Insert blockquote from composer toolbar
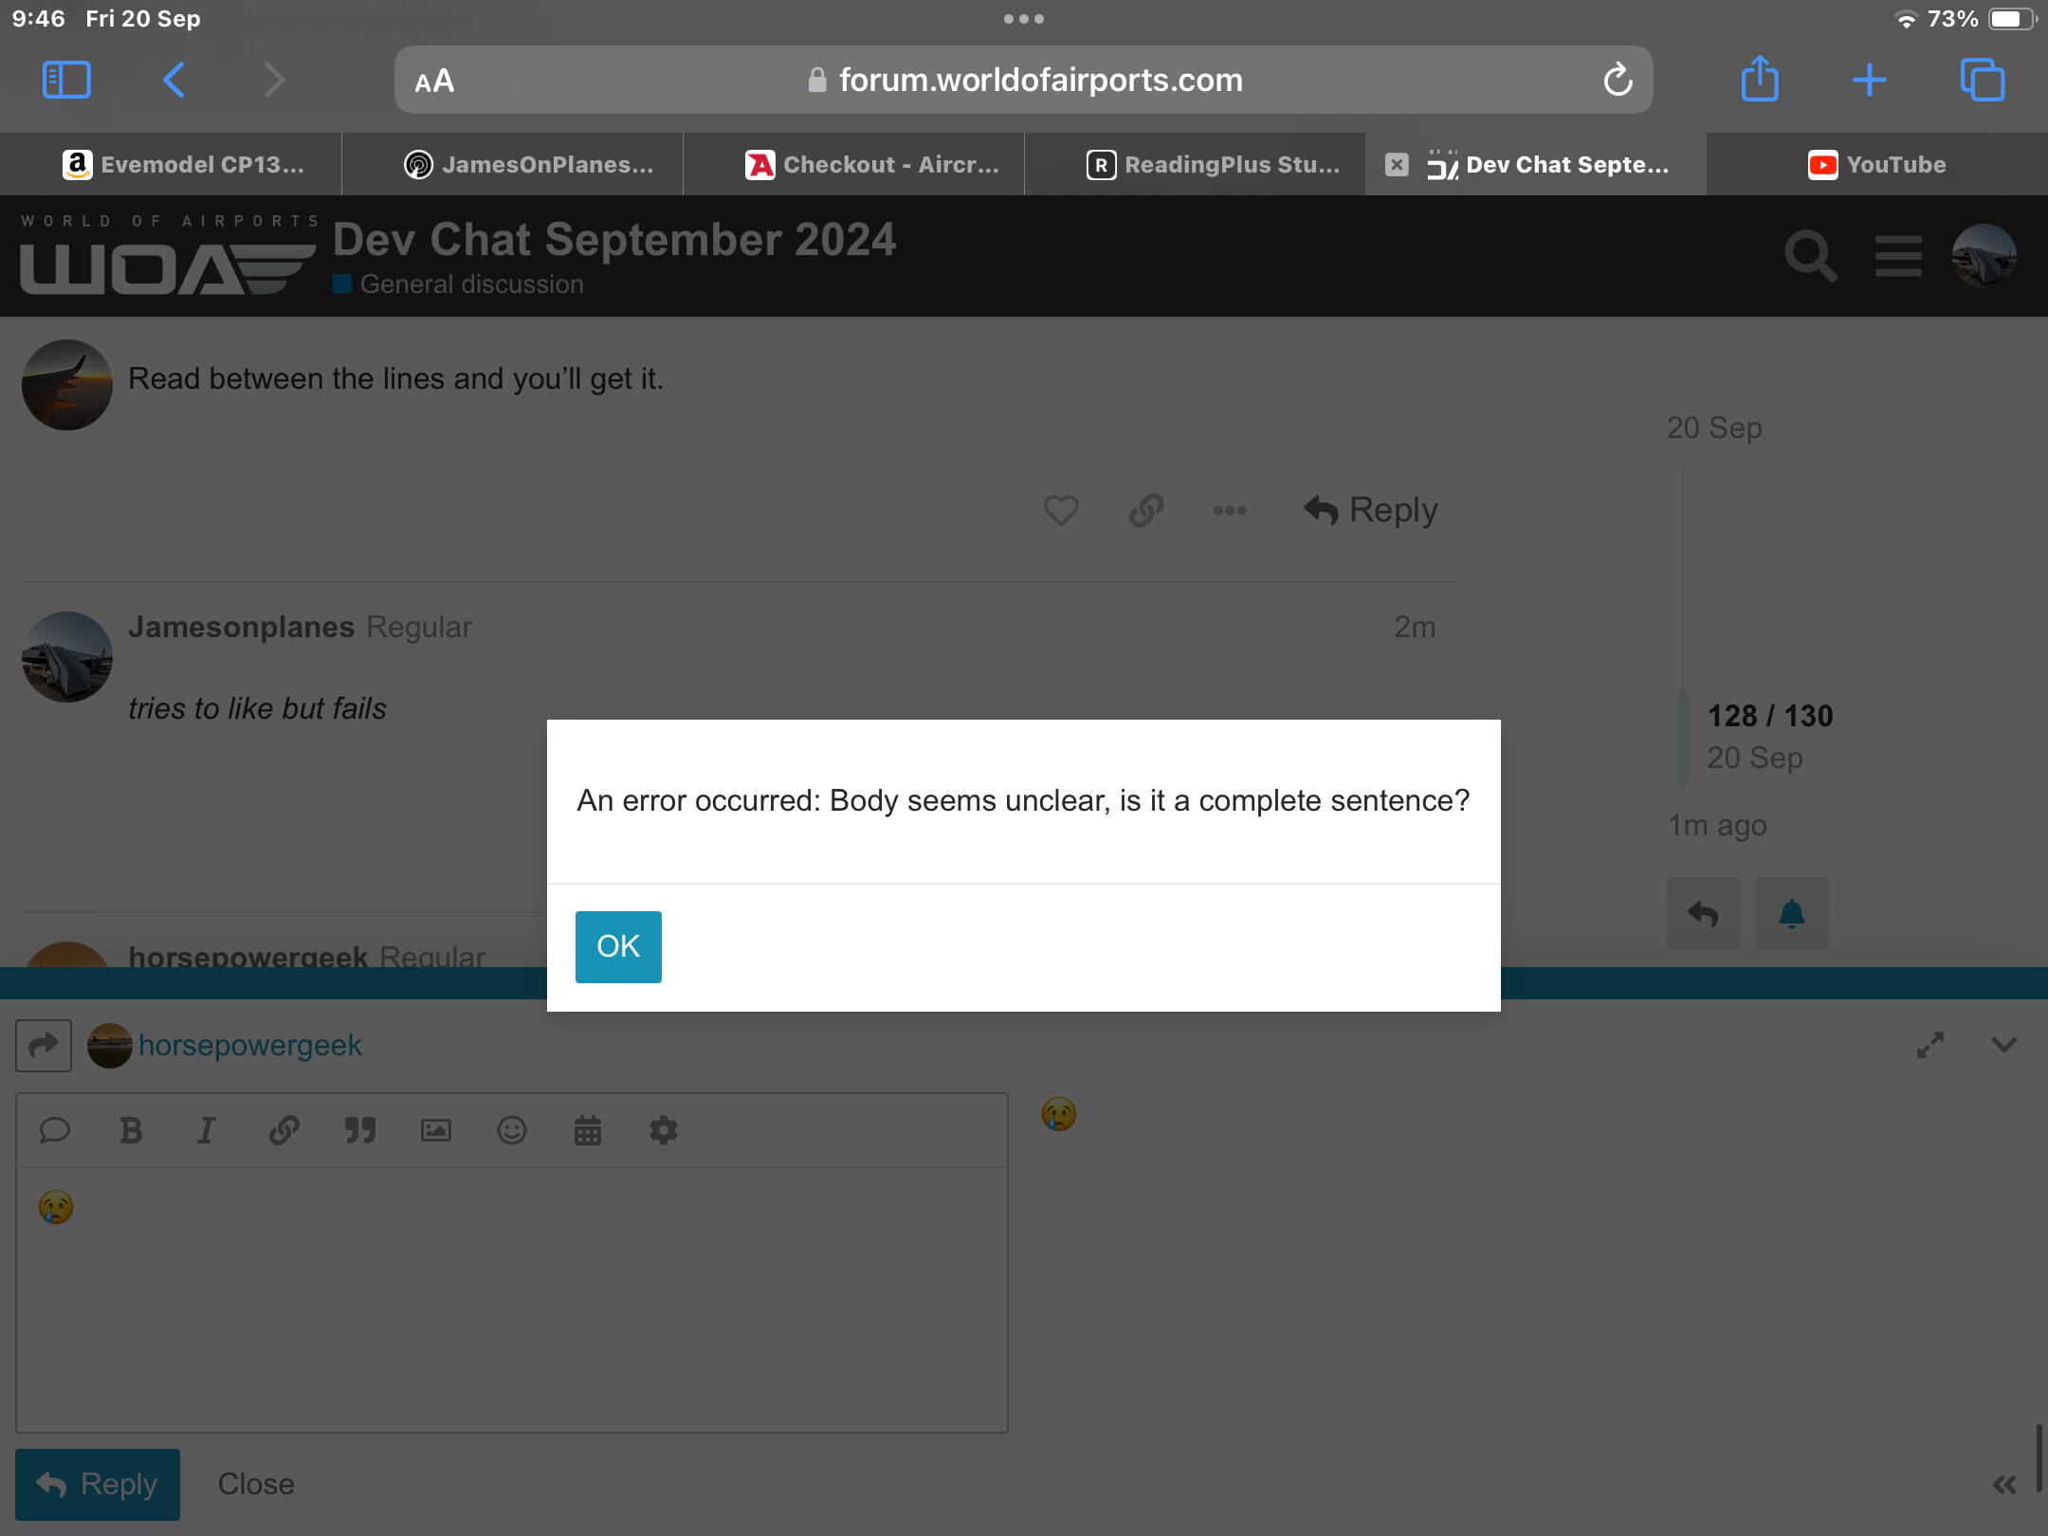 click(359, 1130)
